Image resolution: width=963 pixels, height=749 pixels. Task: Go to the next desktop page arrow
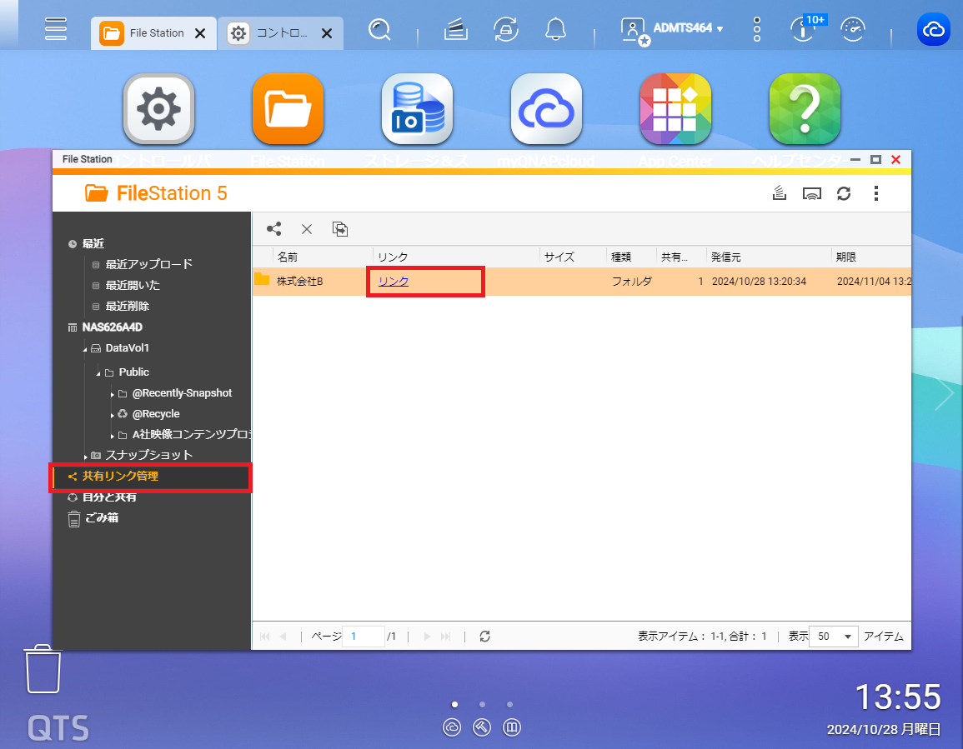[x=945, y=393]
